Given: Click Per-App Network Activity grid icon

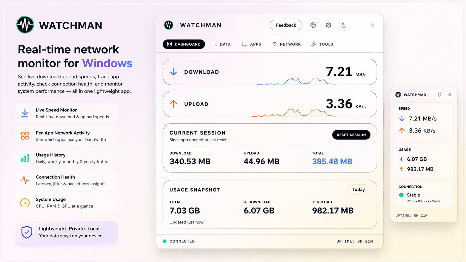Looking at the screenshot, I should pos(25,136).
